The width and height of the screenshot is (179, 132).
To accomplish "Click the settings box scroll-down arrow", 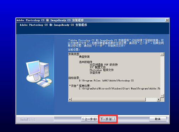I will click(162, 96).
